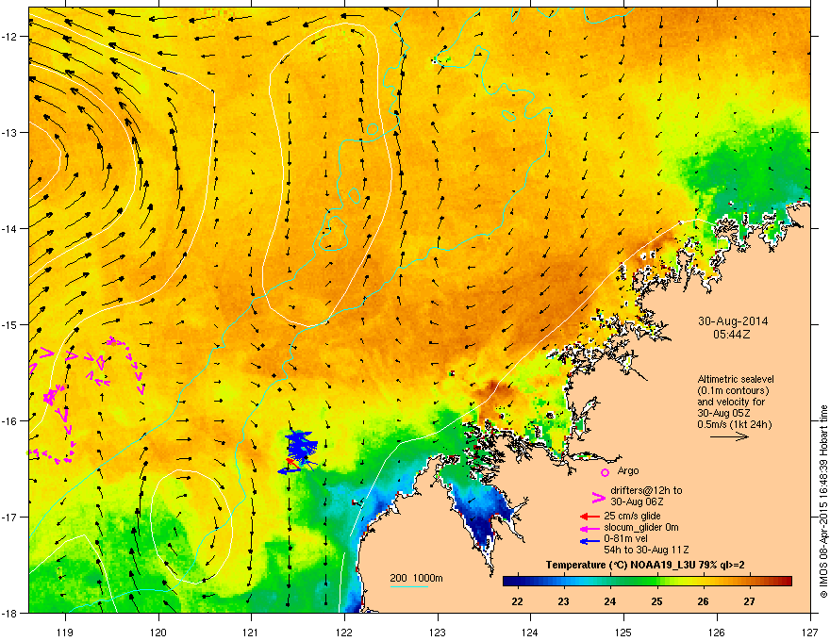830x641 pixels.
Task: Click the -15 latitude axis label
Action: (10, 324)
